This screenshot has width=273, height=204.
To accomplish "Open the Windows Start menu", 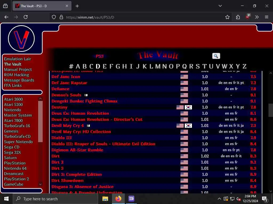I will (x=6, y=199).
